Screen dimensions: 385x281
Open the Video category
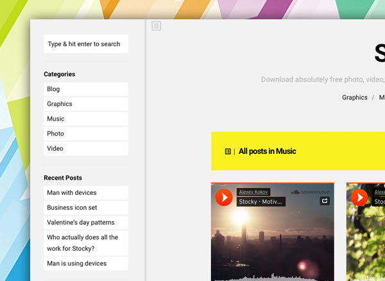coord(86,148)
